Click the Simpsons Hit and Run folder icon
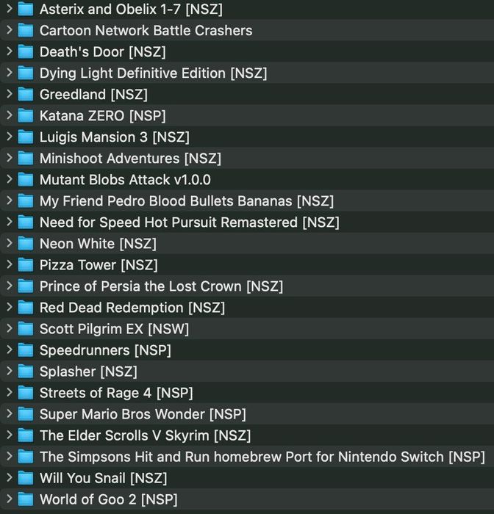Viewport: 494px width, 514px height. pos(26,457)
